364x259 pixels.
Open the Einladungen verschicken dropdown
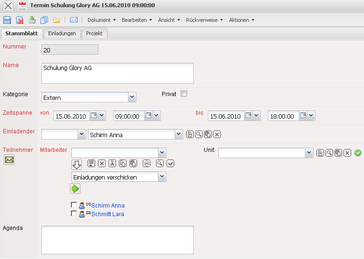pyautogui.click(x=162, y=177)
